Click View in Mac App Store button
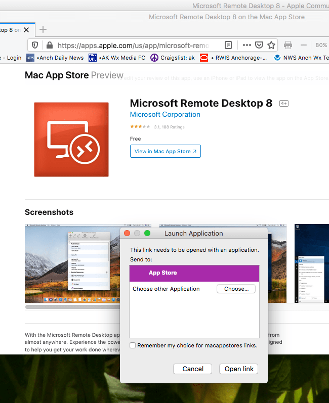Viewport: 329px width, 403px height. tap(165, 151)
